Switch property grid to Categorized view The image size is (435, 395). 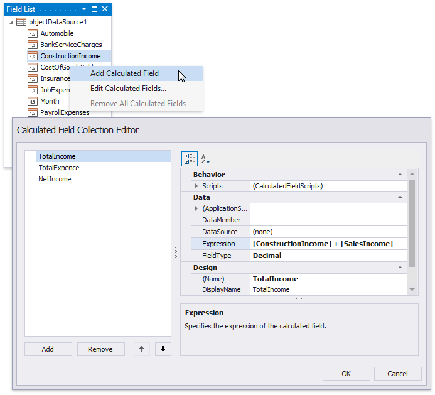click(189, 158)
